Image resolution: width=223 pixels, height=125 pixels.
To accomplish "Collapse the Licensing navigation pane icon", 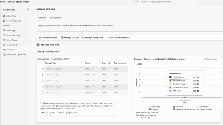I will pyautogui.click(x=28, y=9).
